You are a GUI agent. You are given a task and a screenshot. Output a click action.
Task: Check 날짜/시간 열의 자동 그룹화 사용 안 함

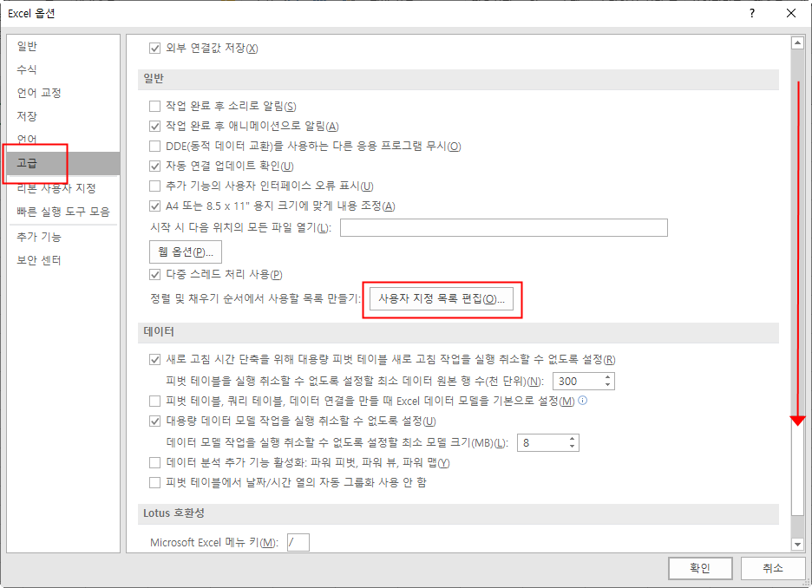point(154,482)
